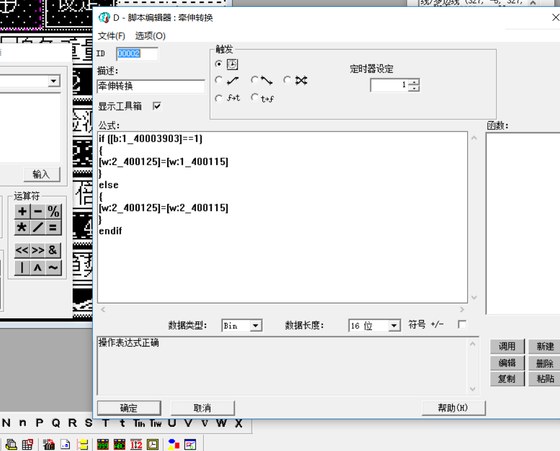The image size is (560, 451).
Task: Click the ABC text display toolbar icon
Action: point(119,444)
